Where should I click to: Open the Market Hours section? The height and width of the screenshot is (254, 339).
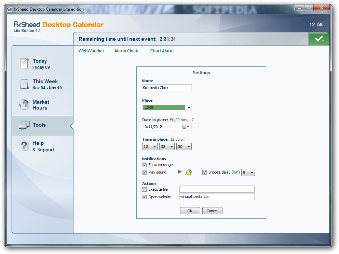[x=43, y=105]
